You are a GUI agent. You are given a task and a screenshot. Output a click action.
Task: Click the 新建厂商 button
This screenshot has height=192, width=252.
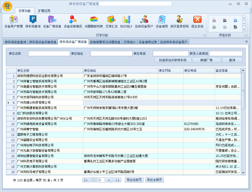click(x=207, y=60)
